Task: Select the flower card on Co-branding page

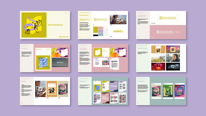Action: tap(118, 52)
